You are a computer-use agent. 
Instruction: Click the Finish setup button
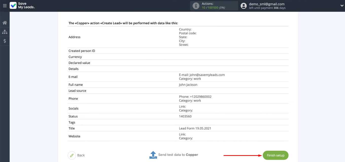[275, 155]
